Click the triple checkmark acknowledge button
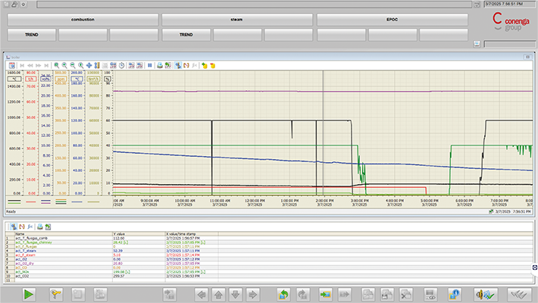This screenshot has width=538, height=303. [520, 295]
